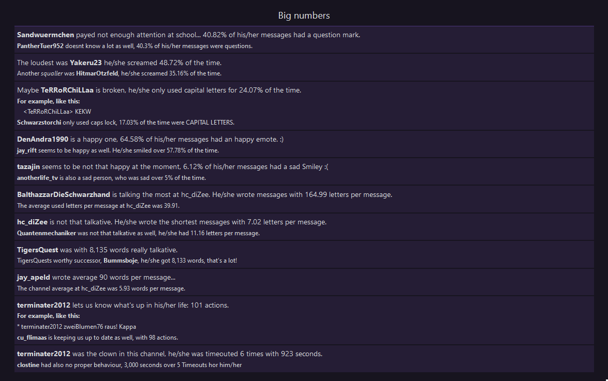Select the cu_flimaas username
This screenshot has height=381, width=608.
coord(32,338)
